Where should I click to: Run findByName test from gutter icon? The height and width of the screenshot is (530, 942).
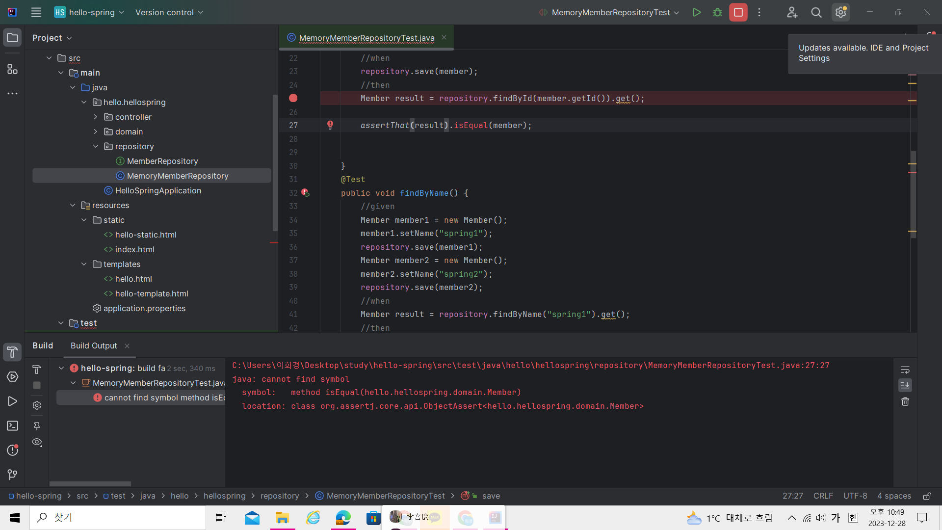pyautogui.click(x=305, y=193)
